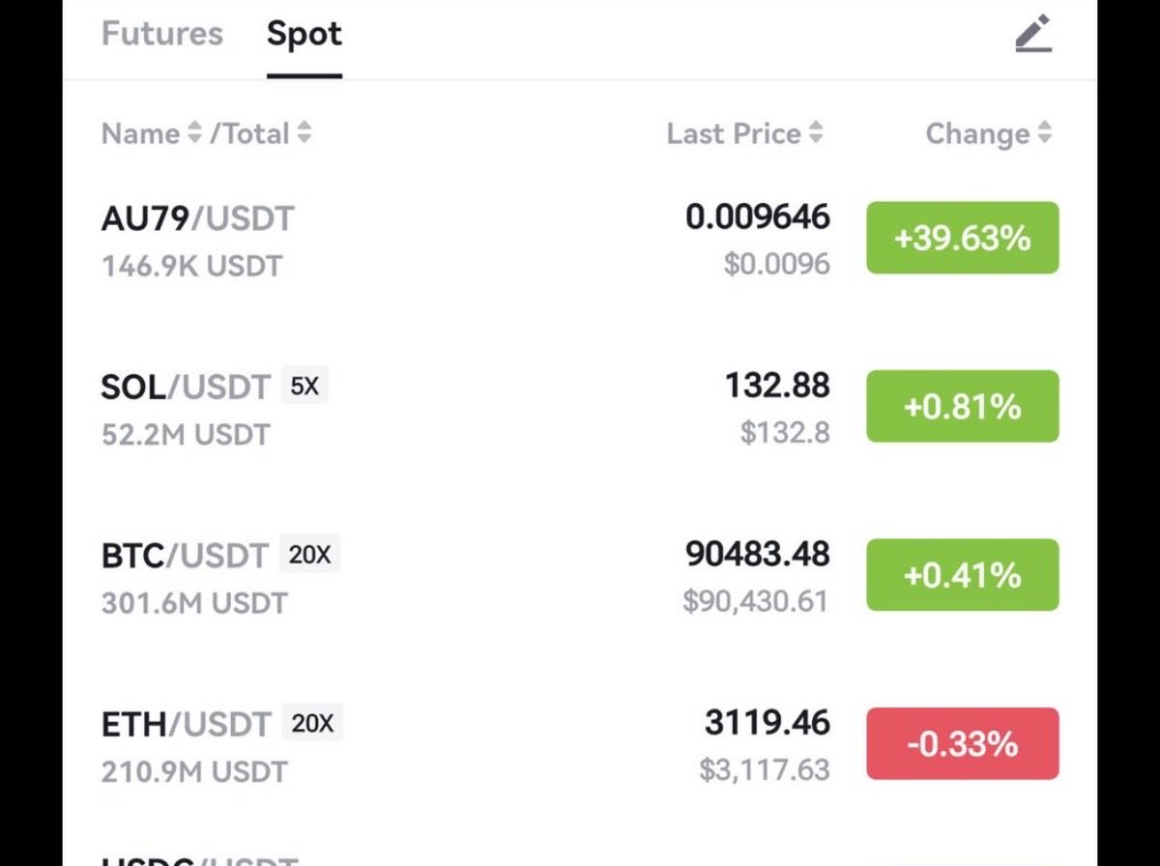This screenshot has height=866, width=1160.
Task: Tap the -0.33% change badge
Action: (962, 744)
